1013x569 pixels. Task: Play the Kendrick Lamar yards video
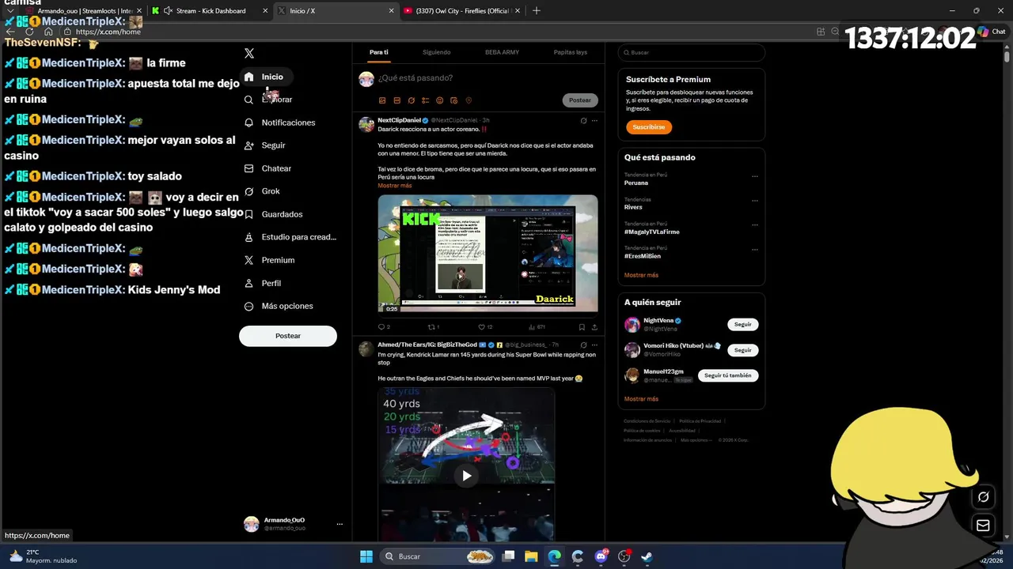click(x=466, y=476)
